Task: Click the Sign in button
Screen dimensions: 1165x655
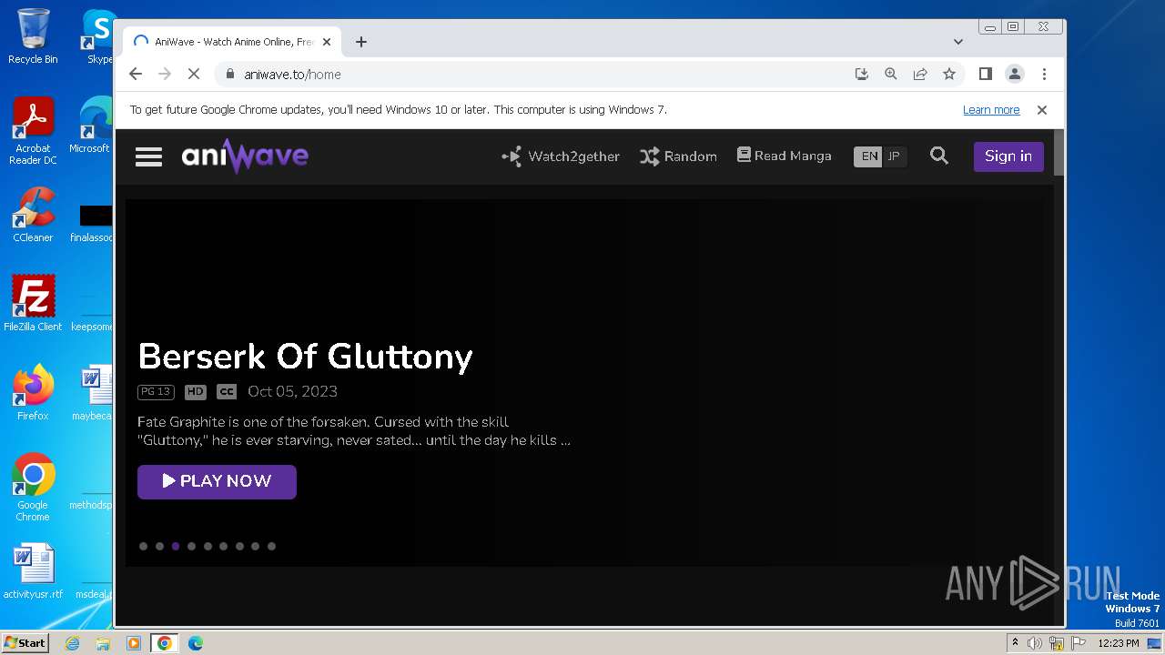Action: [x=1008, y=156]
